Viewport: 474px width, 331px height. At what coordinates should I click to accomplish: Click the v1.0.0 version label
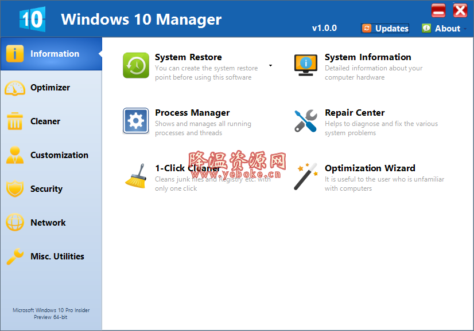pyautogui.click(x=324, y=28)
